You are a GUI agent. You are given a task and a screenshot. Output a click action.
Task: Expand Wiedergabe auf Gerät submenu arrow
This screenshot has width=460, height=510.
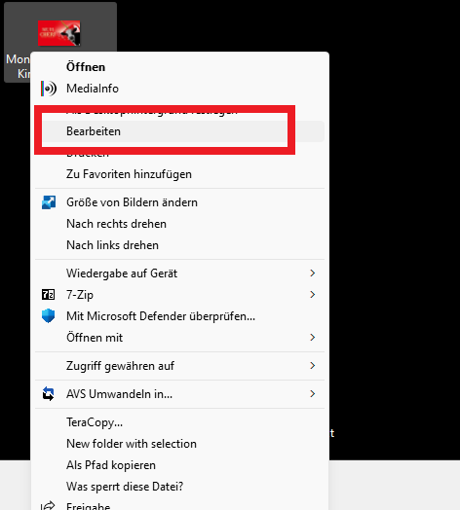(x=313, y=273)
